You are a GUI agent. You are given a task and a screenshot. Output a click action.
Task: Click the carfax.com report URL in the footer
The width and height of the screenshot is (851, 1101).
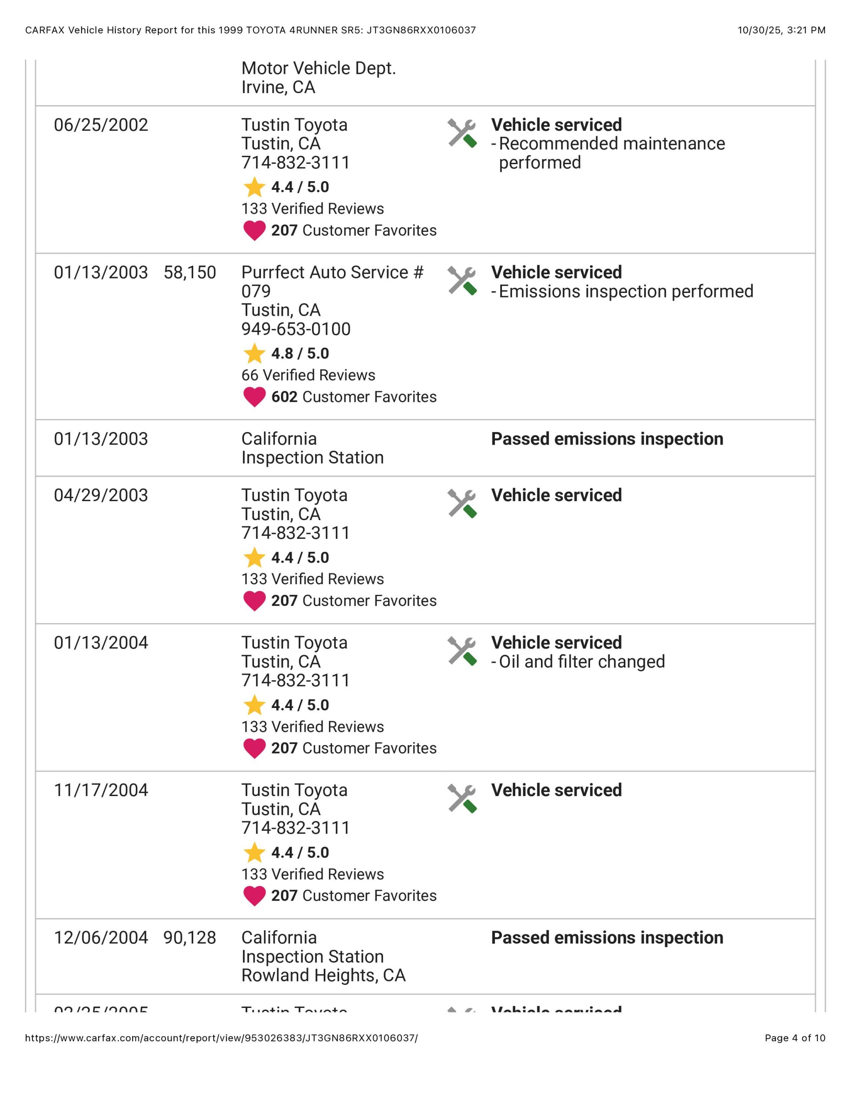click(x=221, y=1037)
